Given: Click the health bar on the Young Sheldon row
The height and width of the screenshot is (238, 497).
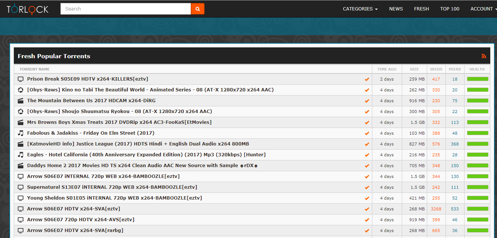Looking at the screenshot, I should click(478, 198).
